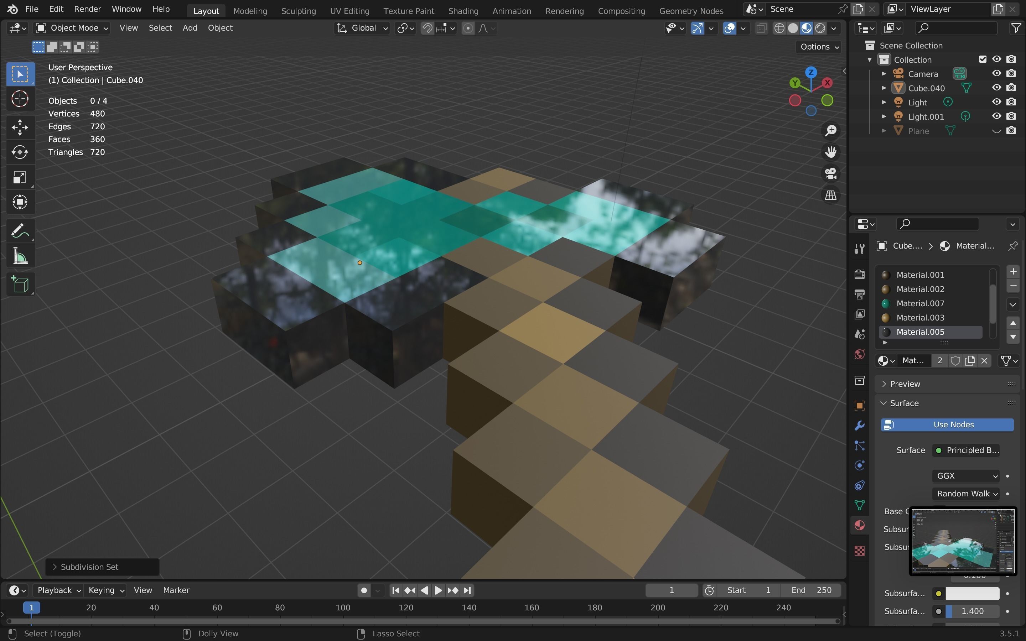Open the Modifiers wrench tab
Image resolution: width=1026 pixels, height=641 pixels.
click(859, 426)
